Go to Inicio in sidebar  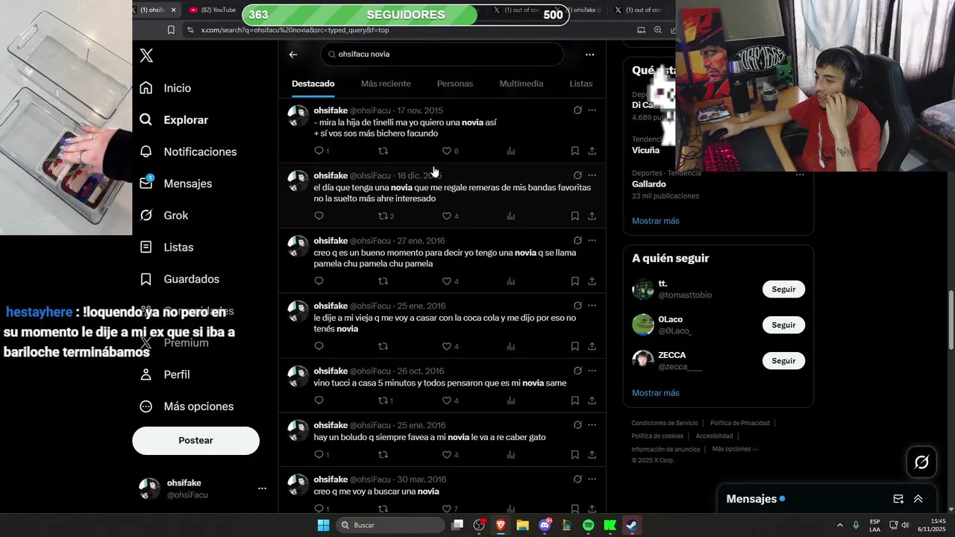[166, 88]
